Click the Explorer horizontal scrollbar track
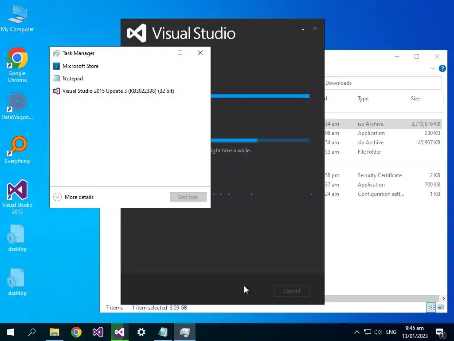This screenshot has width=454, height=341. pos(382,298)
